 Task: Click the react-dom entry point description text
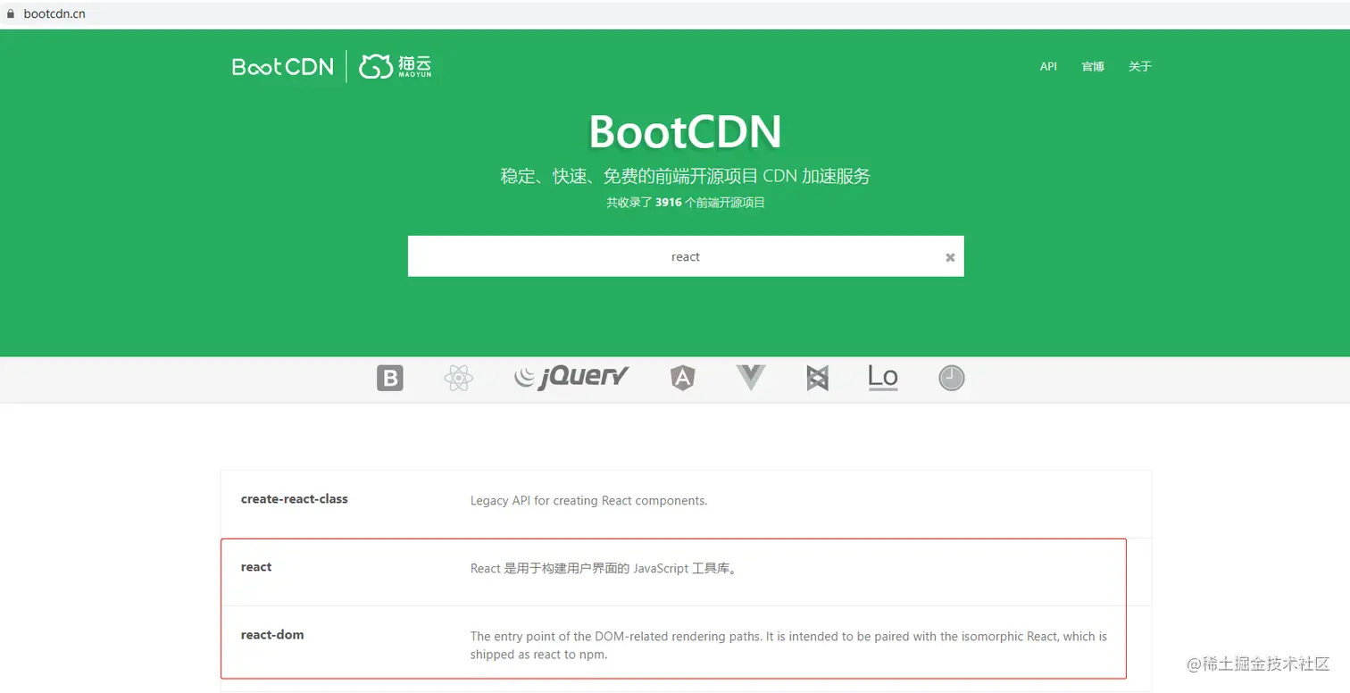pyautogui.click(x=788, y=646)
